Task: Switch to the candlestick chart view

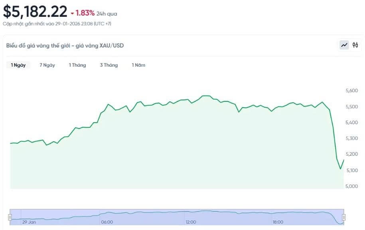Action: tap(355, 45)
